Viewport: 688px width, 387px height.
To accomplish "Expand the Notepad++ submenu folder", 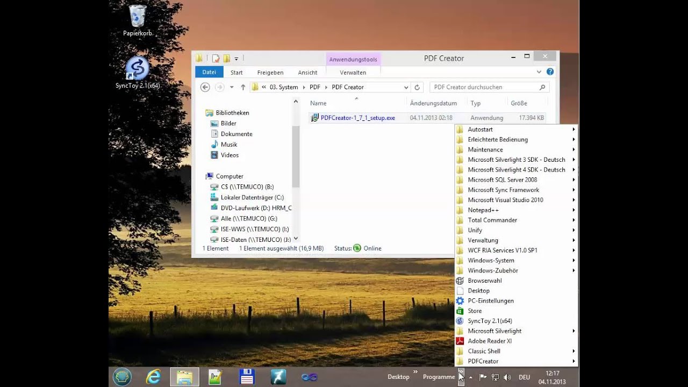I will click(x=516, y=210).
